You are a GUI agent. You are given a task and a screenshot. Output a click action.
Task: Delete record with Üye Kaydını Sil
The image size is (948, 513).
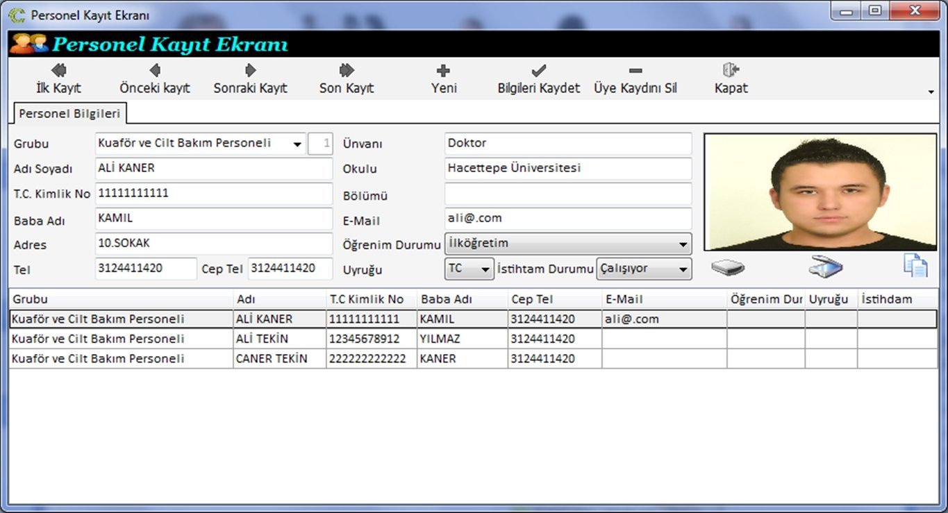635,71
